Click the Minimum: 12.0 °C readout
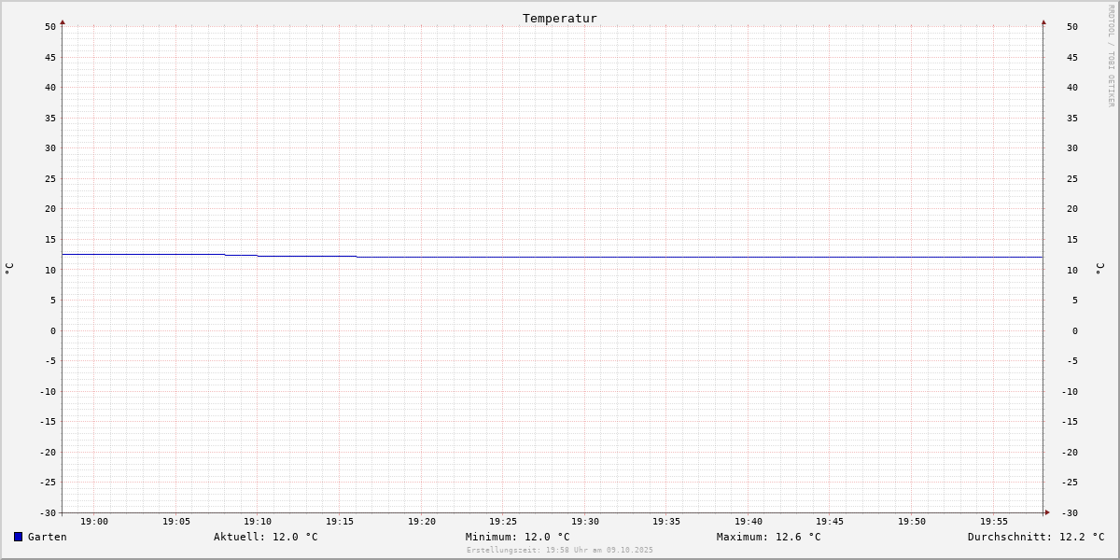1120x560 pixels. pyautogui.click(x=518, y=537)
